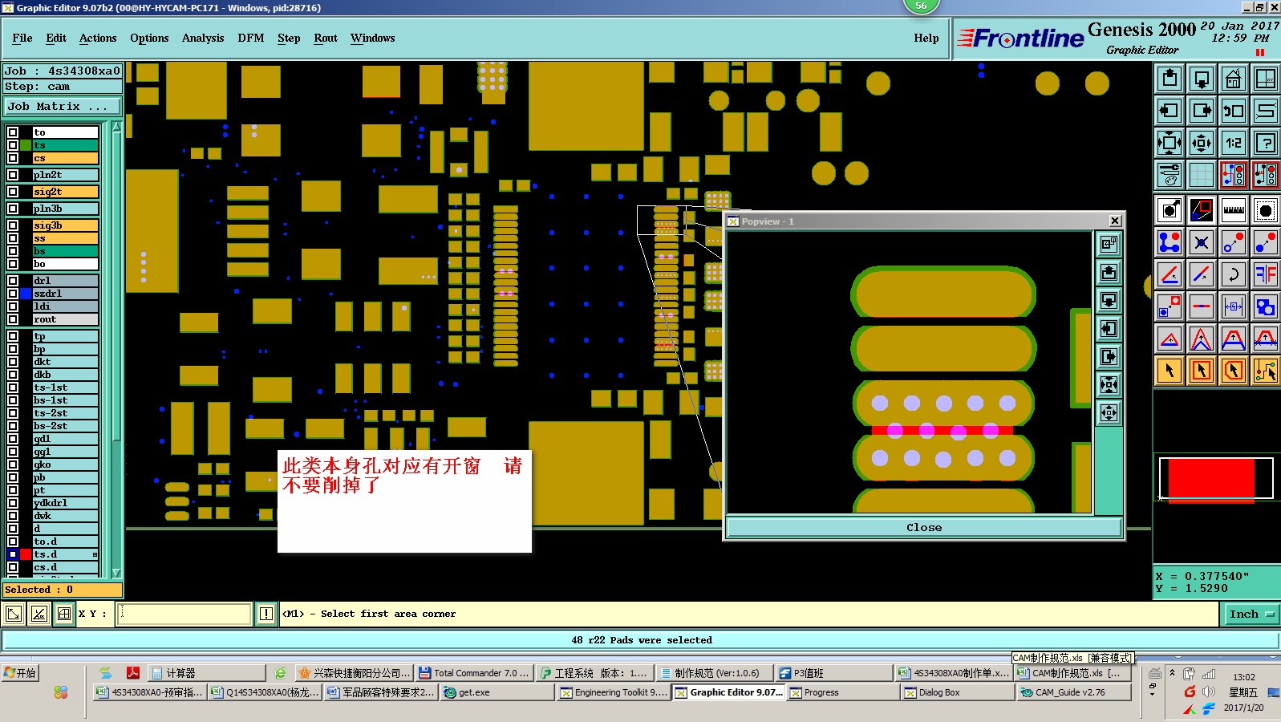The image size is (1281, 722).
Task: Click the pan up arrow icon
Action: pos(1170,79)
